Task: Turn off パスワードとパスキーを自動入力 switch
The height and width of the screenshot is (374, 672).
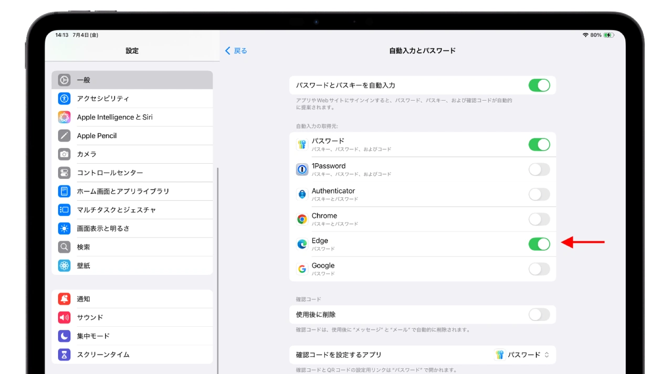Action: click(x=539, y=85)
